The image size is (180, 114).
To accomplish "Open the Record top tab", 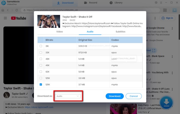I will pos(91,3).
